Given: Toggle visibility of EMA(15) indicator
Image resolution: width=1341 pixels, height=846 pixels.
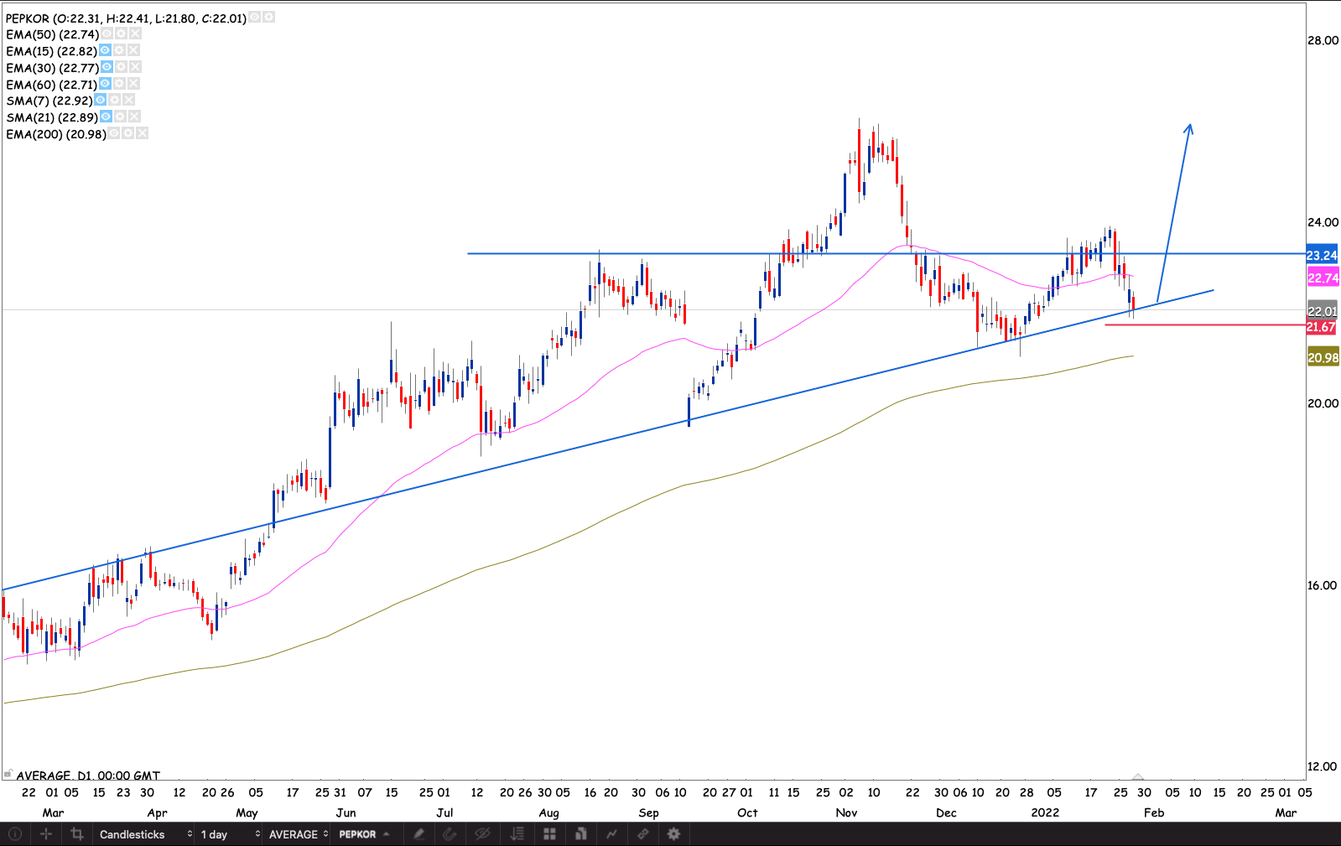Looking at the screenshot, I should click(x=105, y=50).
